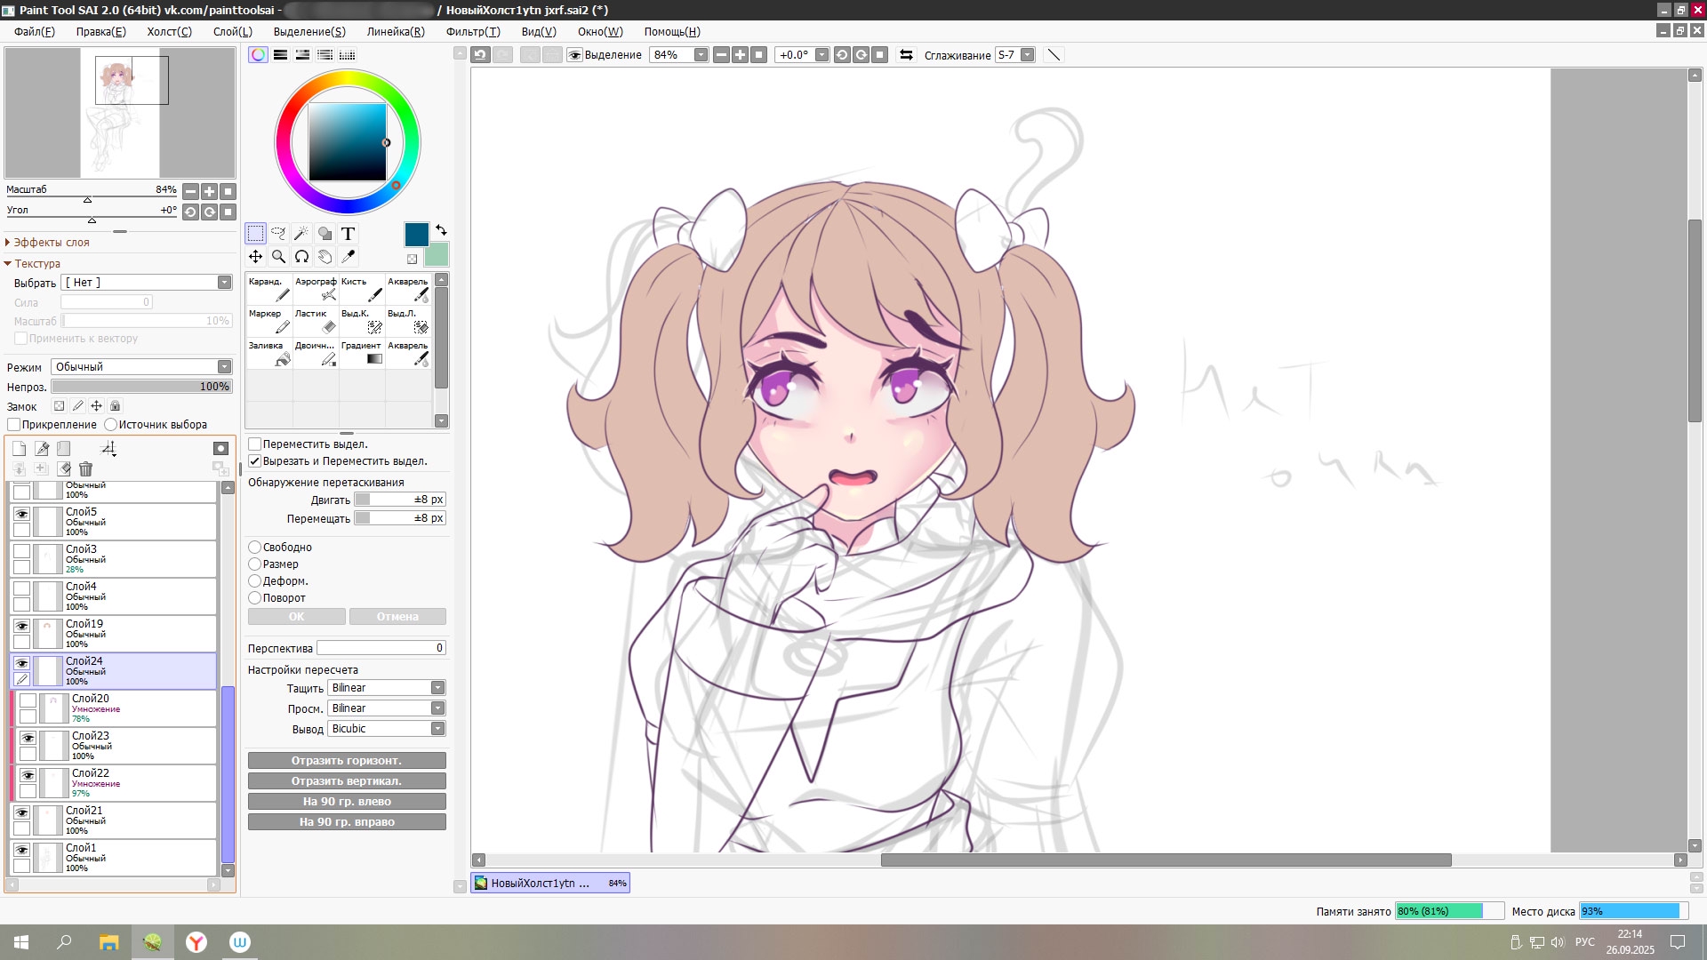Image resolution: width=1707 pixels, height=960 pixels.
Task: Hide the Слой19 layer
Action: (22, 626)
